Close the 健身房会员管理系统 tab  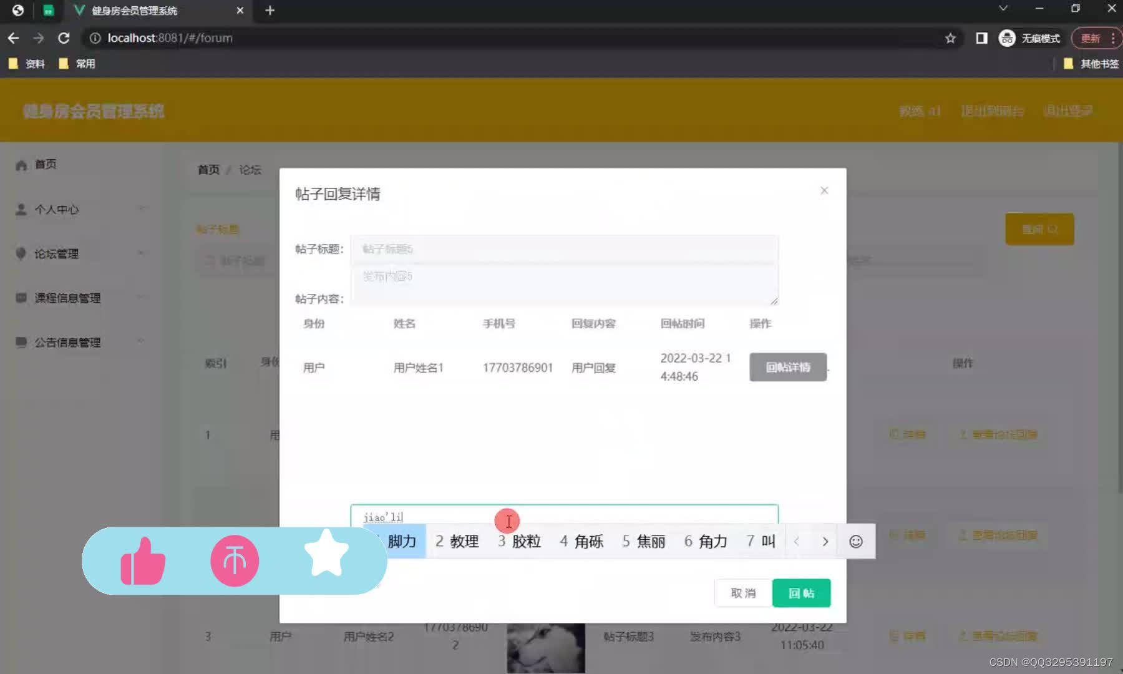click(240, 10)
